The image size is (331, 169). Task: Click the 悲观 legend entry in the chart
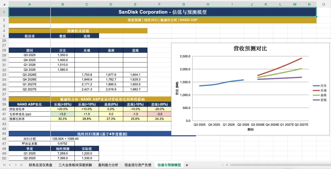click(x=320, y=100)
